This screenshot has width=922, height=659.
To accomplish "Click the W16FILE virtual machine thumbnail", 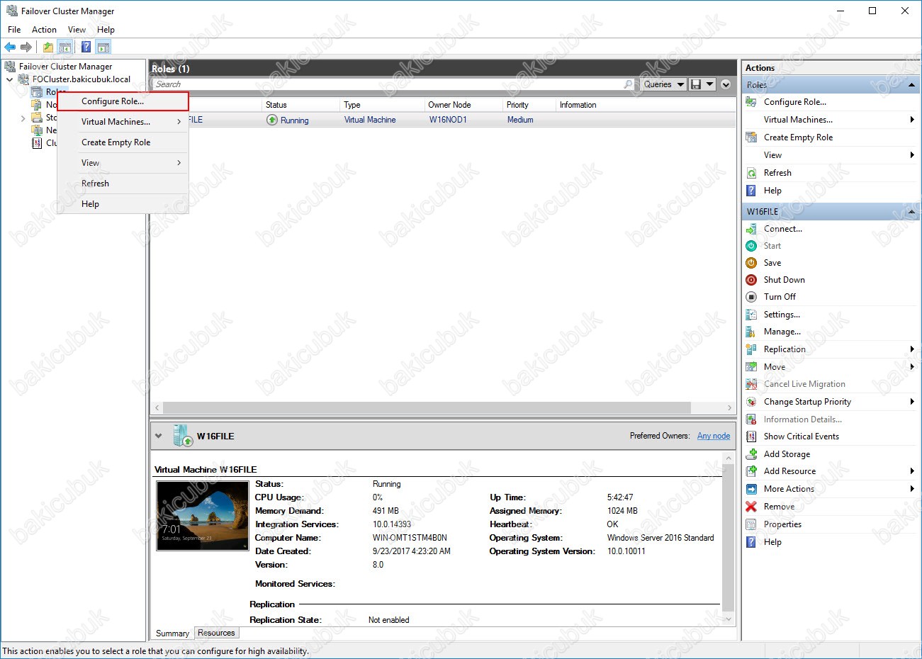I will (203, 515).
